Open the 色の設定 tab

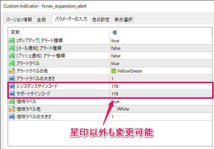[x=101, y=19]
